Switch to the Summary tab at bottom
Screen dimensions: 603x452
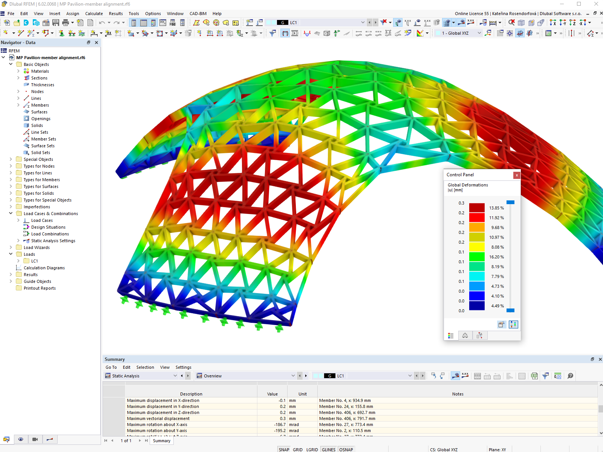pos(161,441)
